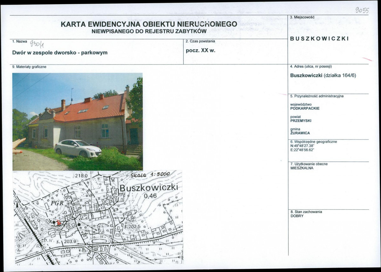Click the topographic map of Buszkowiczki
The height and width of the screenshot is (272, 381).
99,216
